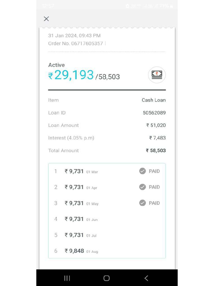Open recent apps from the navigation bar
The height and width of the screenshot is (286, 214).
67,278
